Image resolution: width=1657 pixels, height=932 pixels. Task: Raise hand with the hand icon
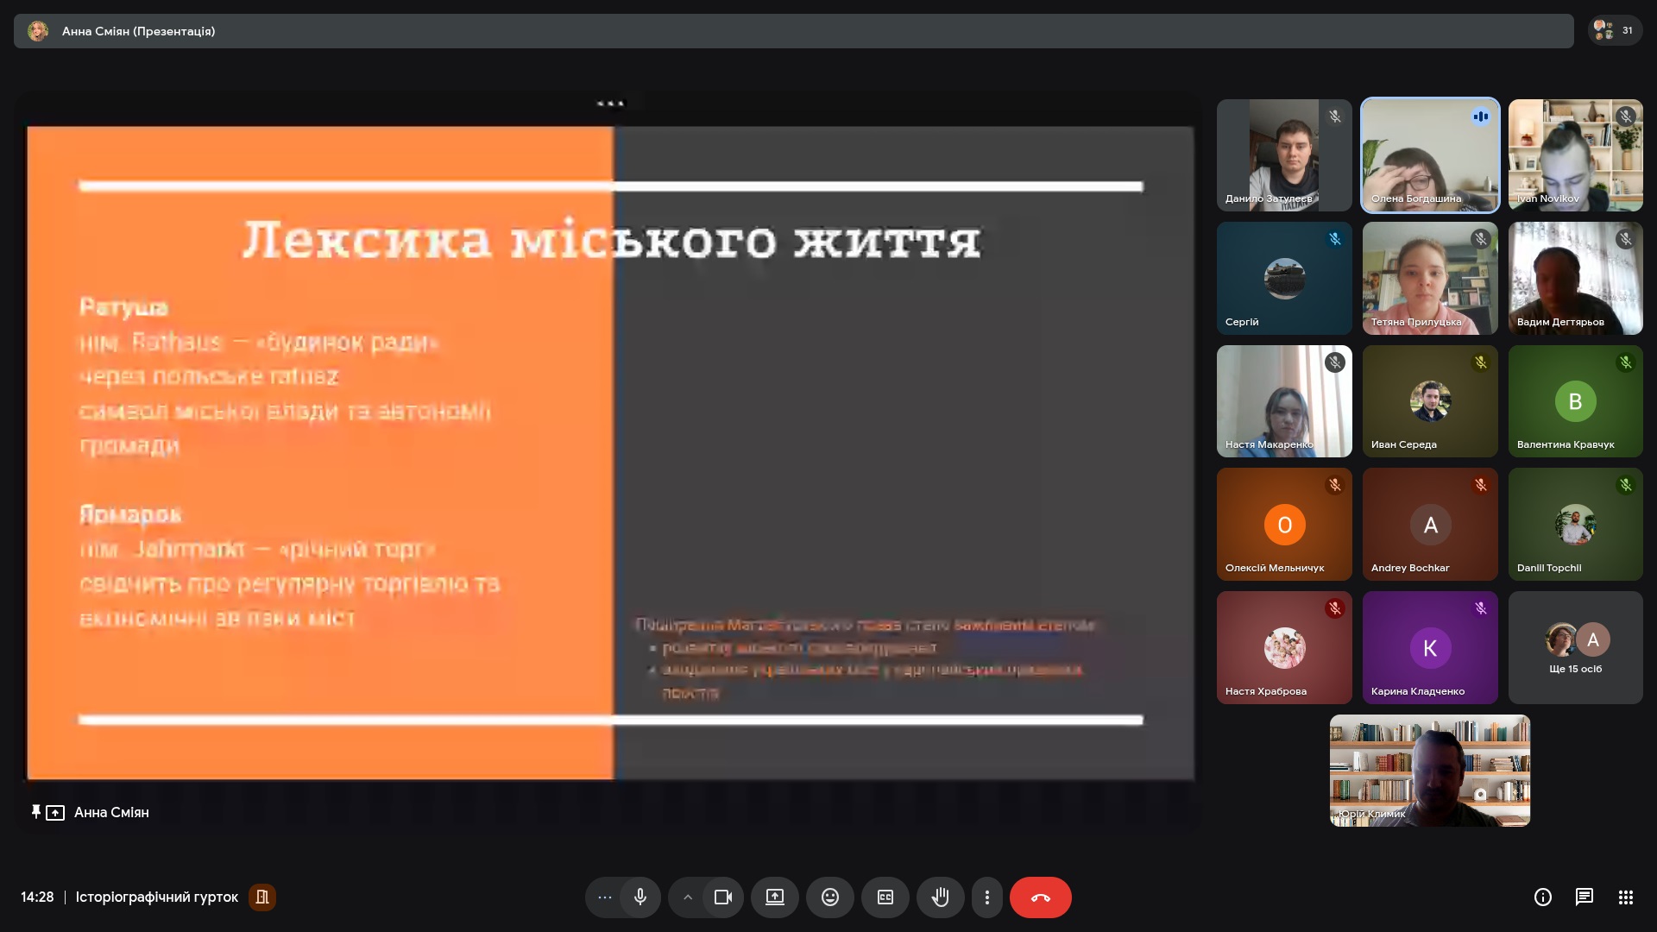[x=940, y=897]
